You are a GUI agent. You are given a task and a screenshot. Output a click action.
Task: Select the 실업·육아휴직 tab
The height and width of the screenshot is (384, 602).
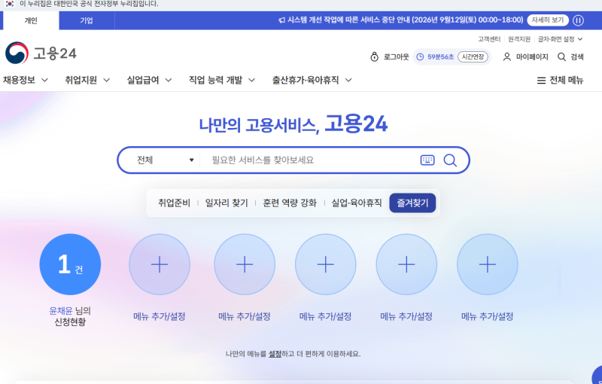(357, 203)
